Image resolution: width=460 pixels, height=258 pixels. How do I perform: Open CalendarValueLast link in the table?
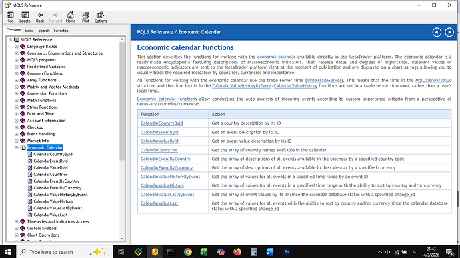click(x=159, y=203)
